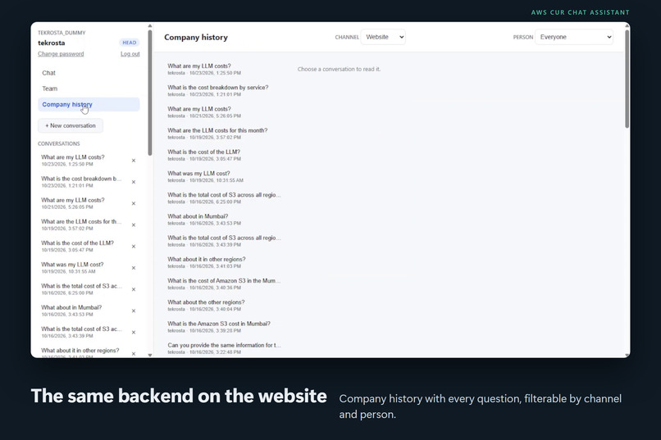
Task: Remove sidebar 'What was my LLM cost?' conversation
Action: (x=133, y=268)
